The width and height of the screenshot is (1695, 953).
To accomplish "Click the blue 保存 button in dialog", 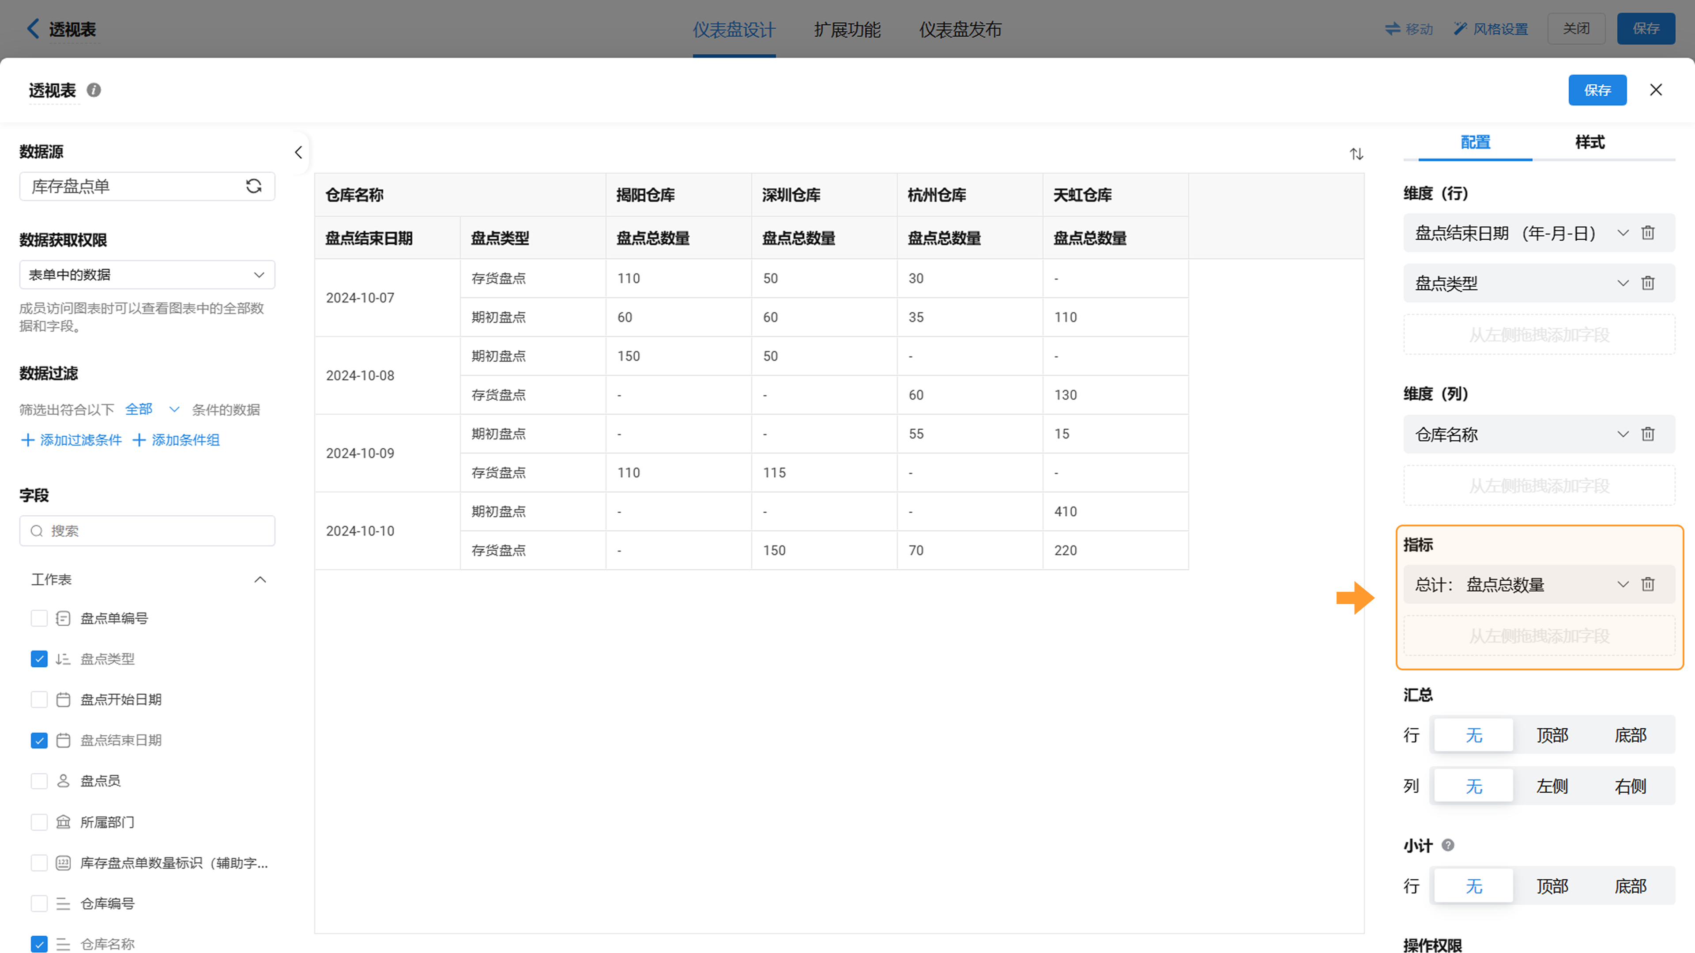I will click(1597, 90).
